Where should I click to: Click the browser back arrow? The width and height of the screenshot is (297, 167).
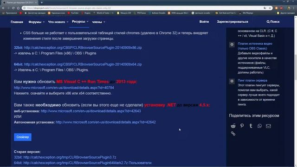click(x=3, y=8)
